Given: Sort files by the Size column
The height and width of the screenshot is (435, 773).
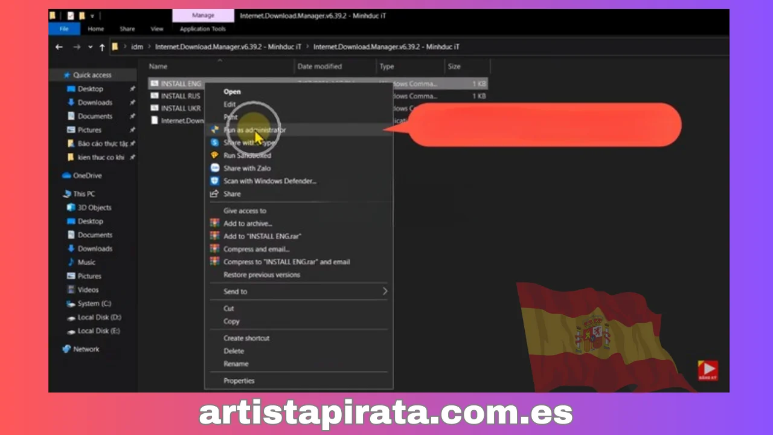Looking at the screenshot, I should (454, 66).
